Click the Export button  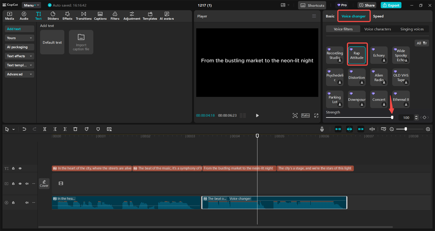tap(391, 5)
